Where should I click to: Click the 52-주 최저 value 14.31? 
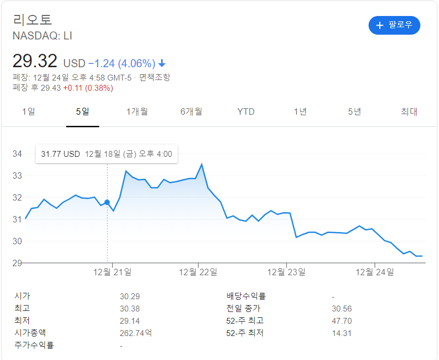click(x=342, y=333)
